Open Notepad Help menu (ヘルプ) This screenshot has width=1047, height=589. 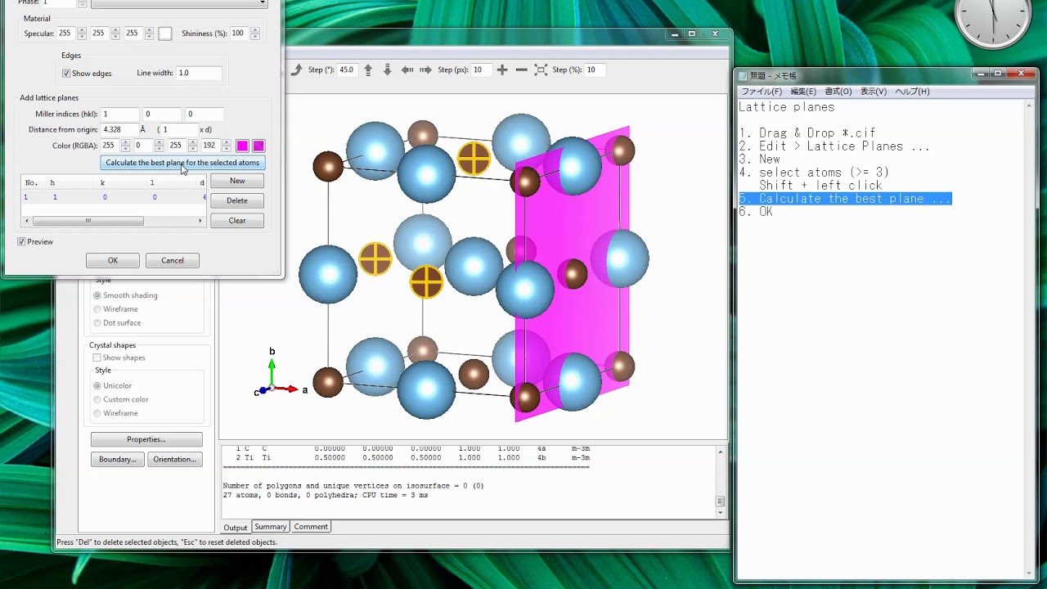(x=912, y=92)
